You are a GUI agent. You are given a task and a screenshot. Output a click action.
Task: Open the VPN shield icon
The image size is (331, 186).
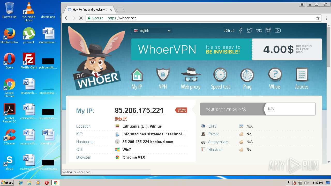click(163, 75)
